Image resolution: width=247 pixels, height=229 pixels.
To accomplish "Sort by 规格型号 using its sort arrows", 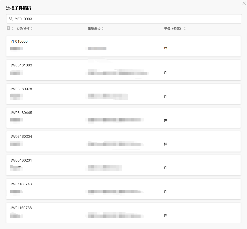I will click(x=103, y=28).
